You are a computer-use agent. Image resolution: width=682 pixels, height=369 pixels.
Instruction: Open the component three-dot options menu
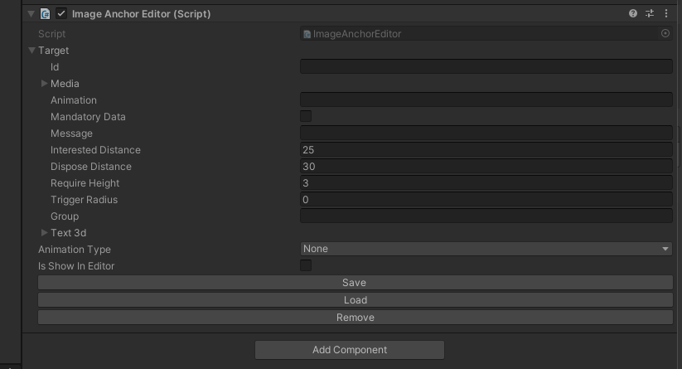coord(666,14)
